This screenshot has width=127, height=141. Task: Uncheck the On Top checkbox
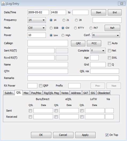tap(107, 135)
